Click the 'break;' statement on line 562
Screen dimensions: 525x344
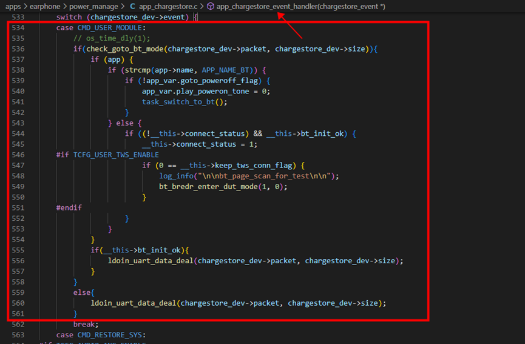[x=86, y=324]
